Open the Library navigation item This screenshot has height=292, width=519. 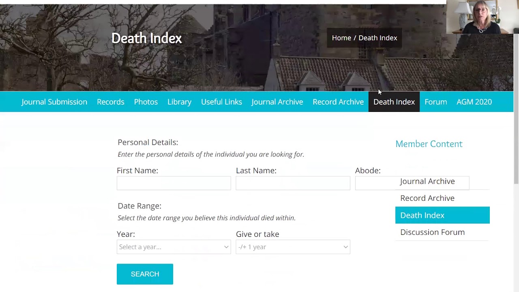coord(179,102)
